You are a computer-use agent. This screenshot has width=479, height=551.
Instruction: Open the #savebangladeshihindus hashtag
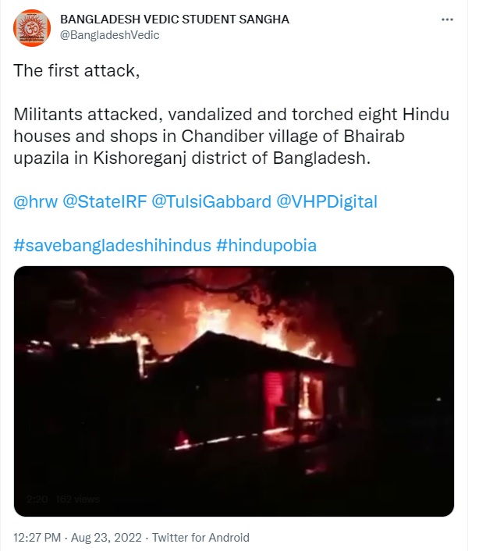click(112, 245)
